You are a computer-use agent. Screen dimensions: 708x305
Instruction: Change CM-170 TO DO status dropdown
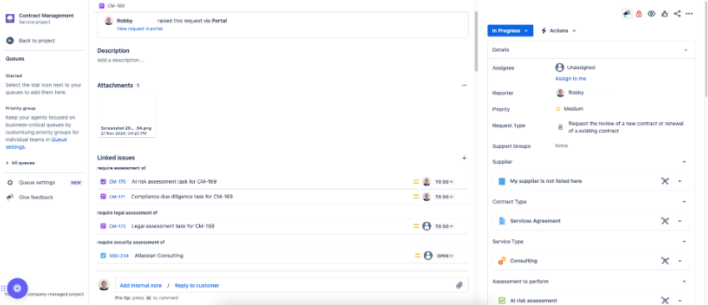click(x=444, y=182)
